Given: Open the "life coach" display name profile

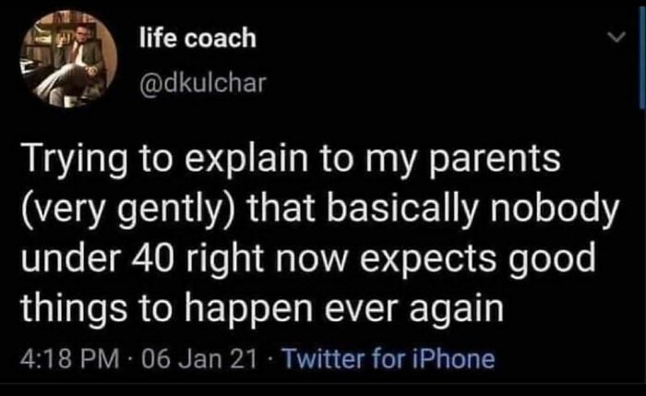Looking at the screenshot, I should tap(196, 38).
